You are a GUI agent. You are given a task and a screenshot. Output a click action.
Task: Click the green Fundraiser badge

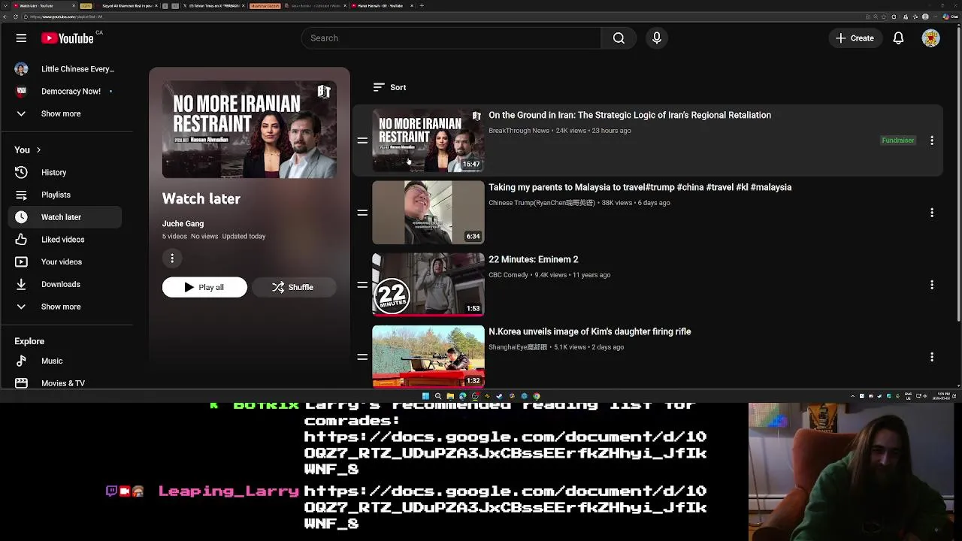point(897,141)
